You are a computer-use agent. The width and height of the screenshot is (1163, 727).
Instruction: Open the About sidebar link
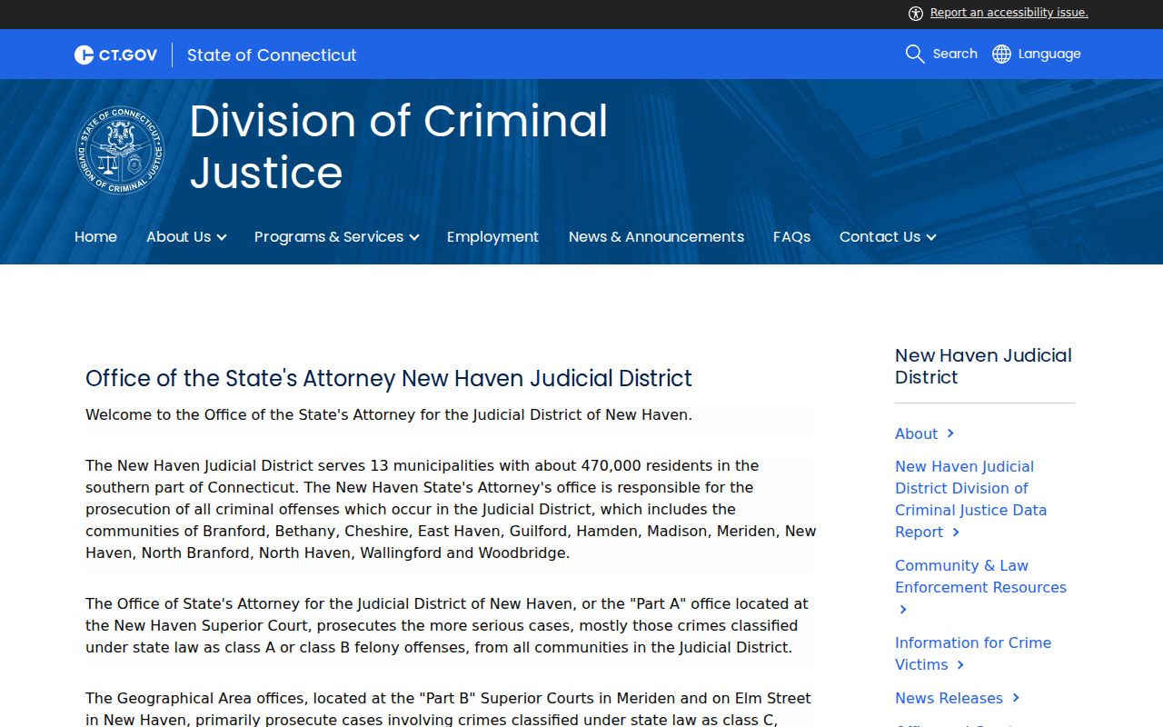(916, 433)
